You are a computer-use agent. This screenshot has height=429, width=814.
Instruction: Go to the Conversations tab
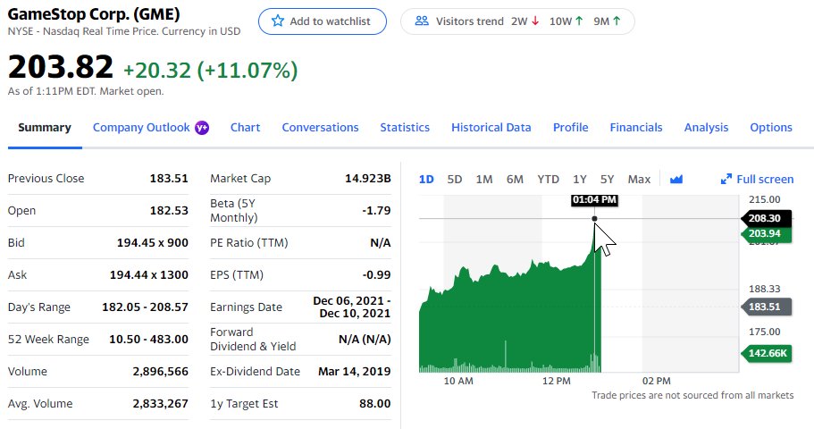320,128
